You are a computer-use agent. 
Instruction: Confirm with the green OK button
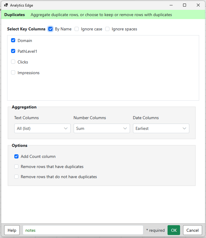pos(174,230)
